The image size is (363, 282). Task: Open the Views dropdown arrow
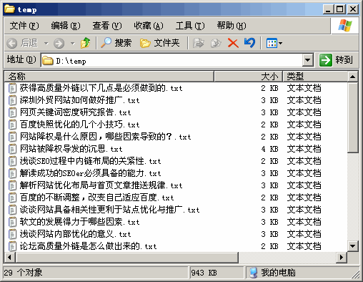coord(280,44)
